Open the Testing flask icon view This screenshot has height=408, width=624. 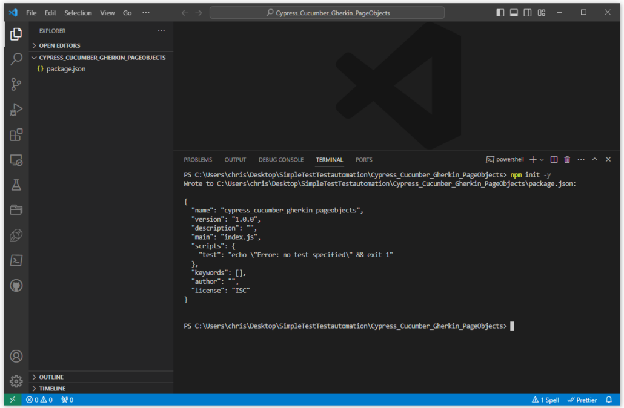pyautogui.click(x=16, y=185)
